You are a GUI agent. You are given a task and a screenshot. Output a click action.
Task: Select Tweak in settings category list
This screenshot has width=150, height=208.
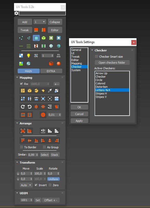click(79, 57)
